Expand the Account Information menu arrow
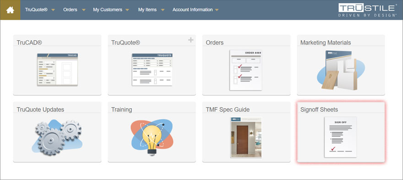The height and width of the screenshot is (180, 403). click(x=217, y=10)
